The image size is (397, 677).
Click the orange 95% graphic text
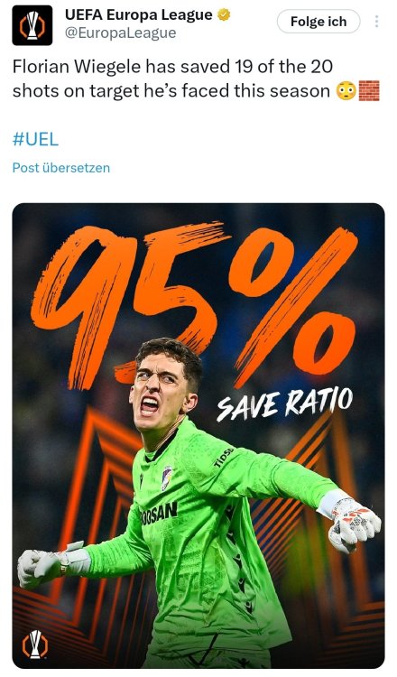pyautogui.click(x=195, y=304)
